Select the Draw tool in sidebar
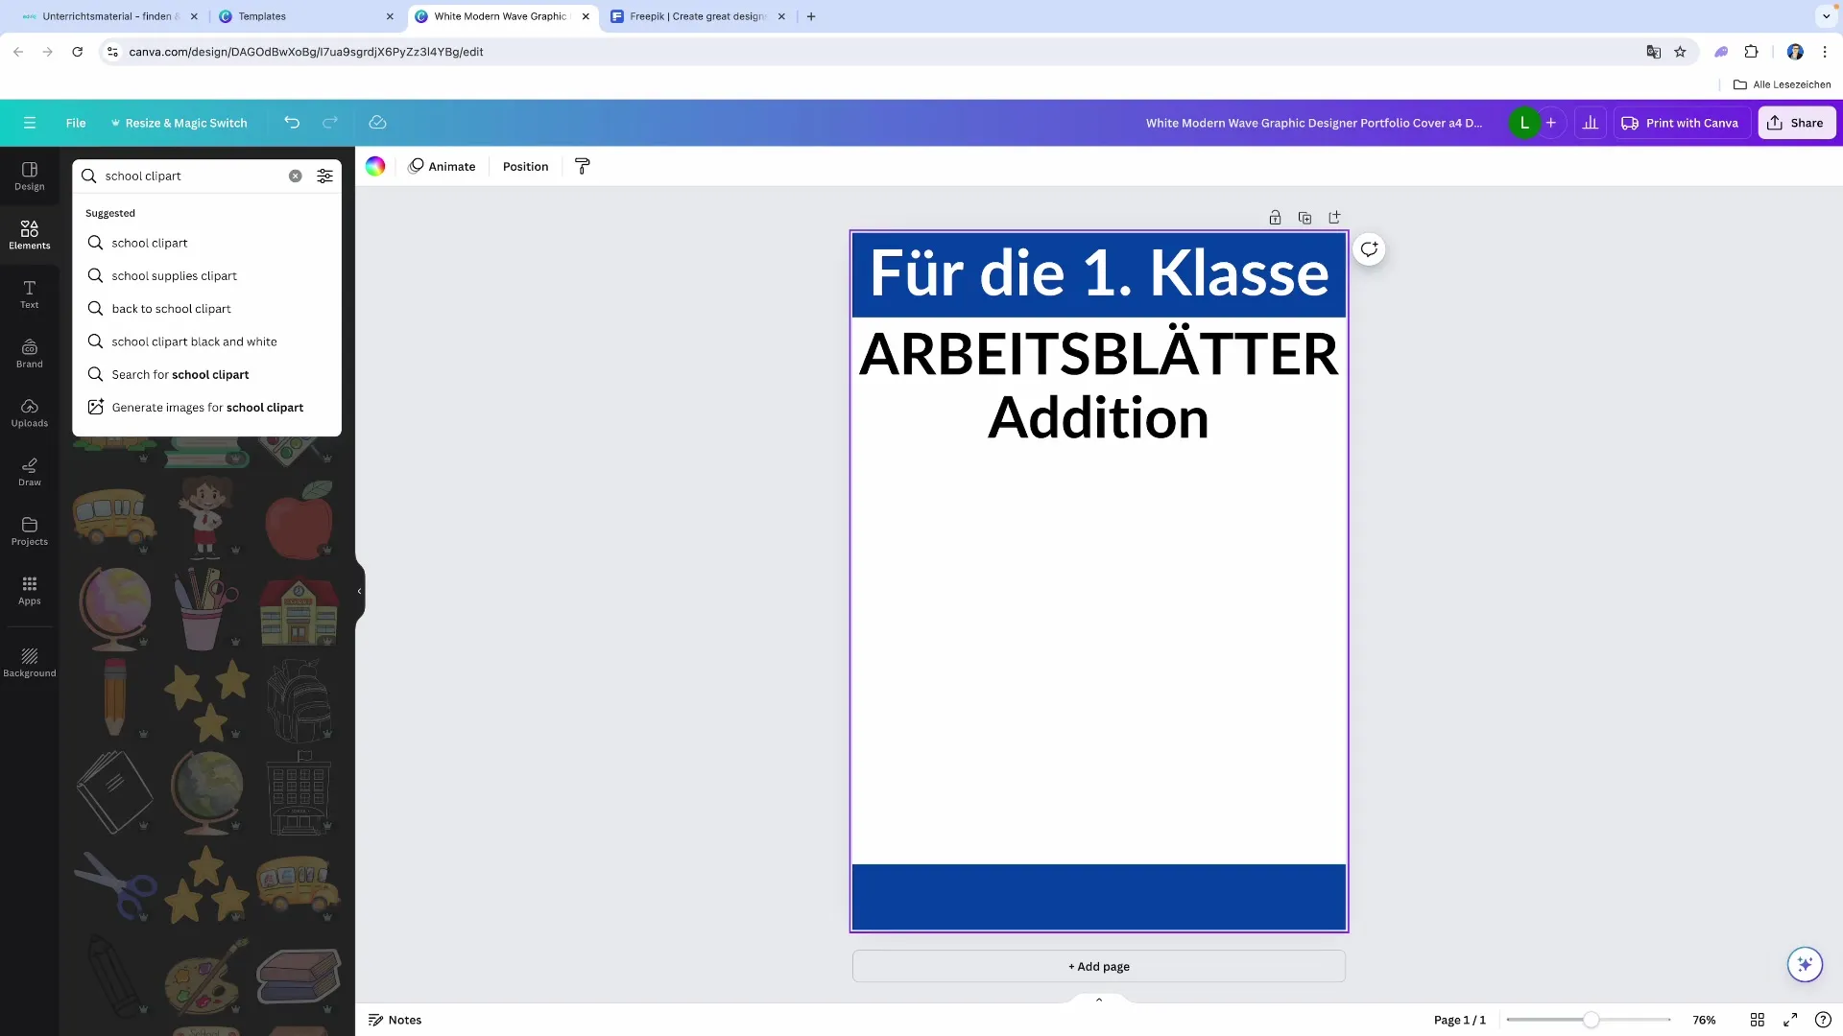 point(29,472)
